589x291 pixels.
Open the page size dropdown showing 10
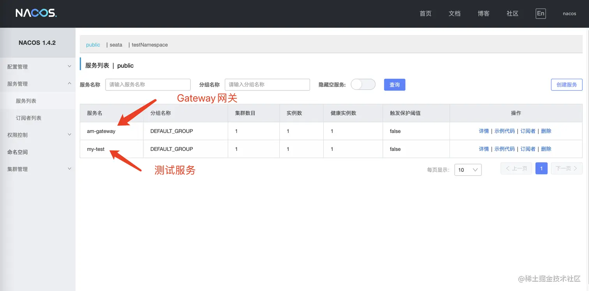(x=468, y=170)
